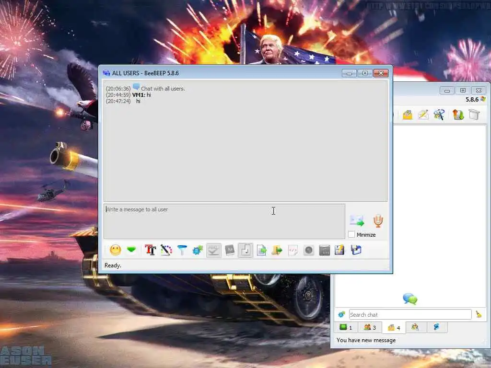Open the emoticon picker smiley face
This screenshot has height=368, width=491.
115,250
